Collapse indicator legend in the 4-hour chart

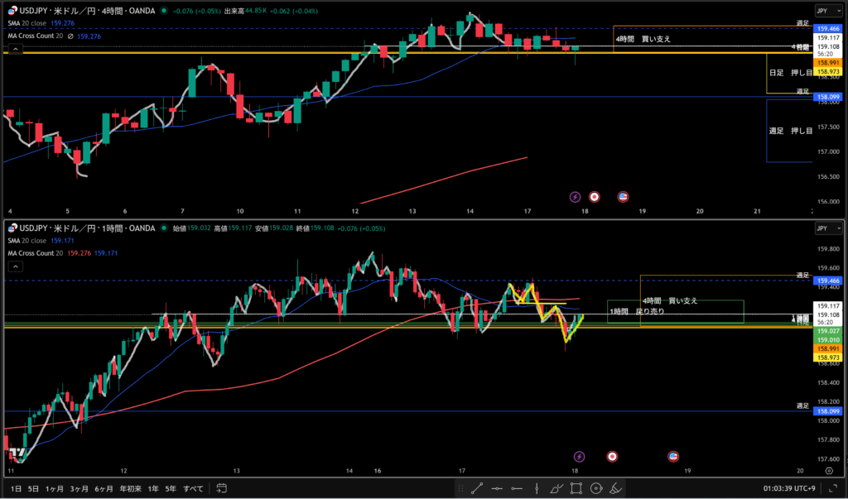14,50
